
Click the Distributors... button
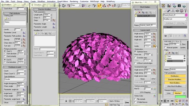click(175, 76)
